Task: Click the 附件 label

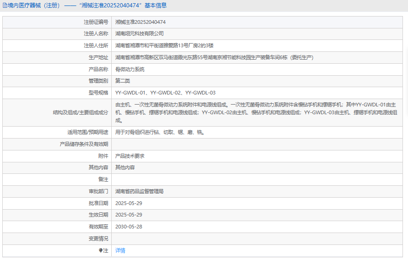Action: 103,156
